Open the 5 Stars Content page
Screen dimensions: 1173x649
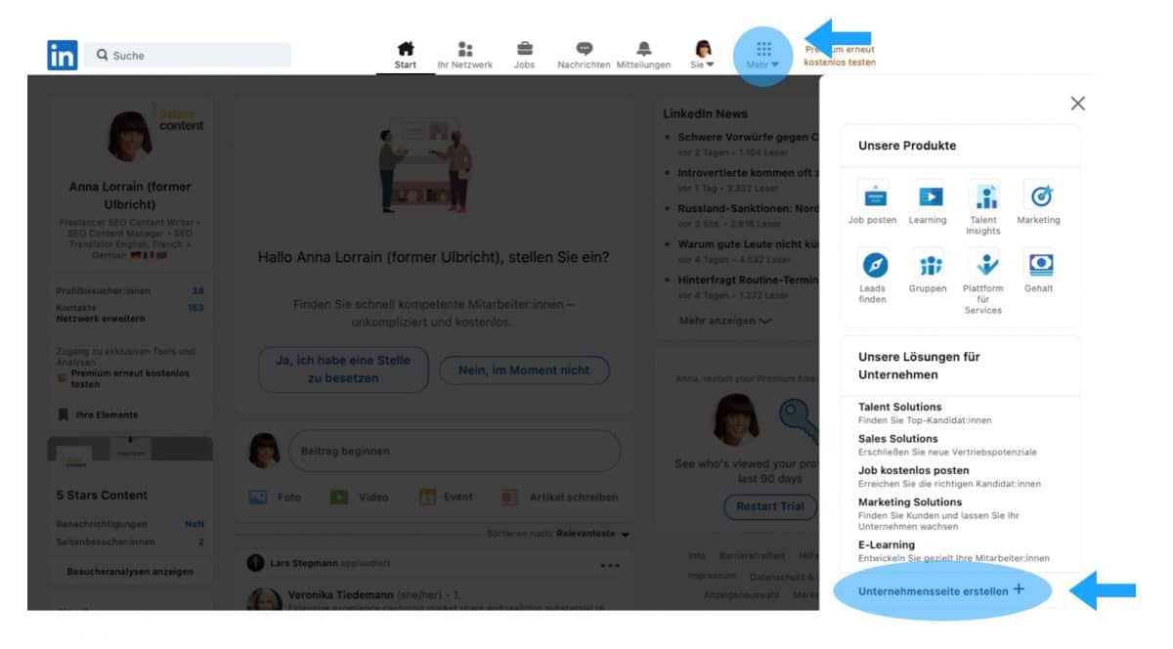click(x=102, y=495)
